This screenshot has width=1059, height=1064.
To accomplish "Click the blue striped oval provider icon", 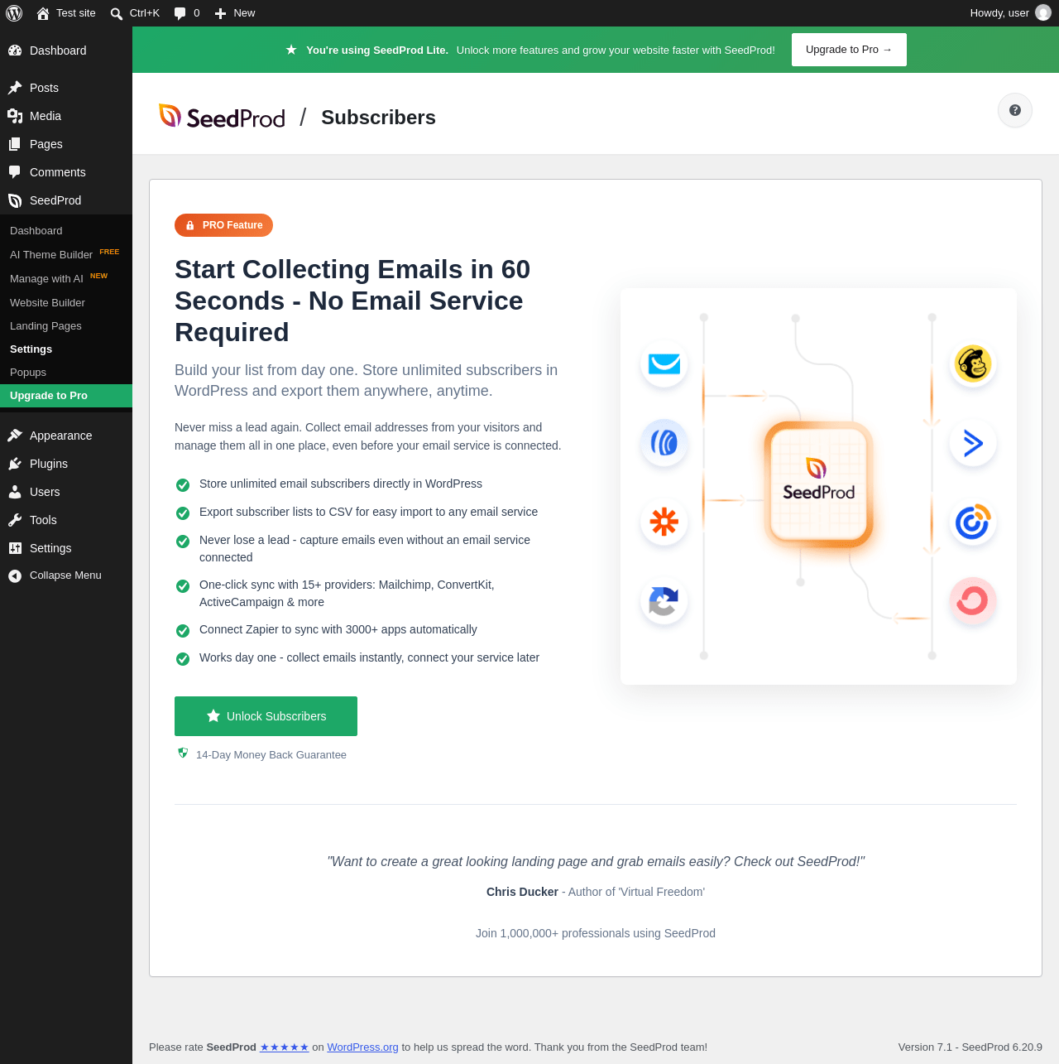I will pyautogui.click(x=664, y=442).
